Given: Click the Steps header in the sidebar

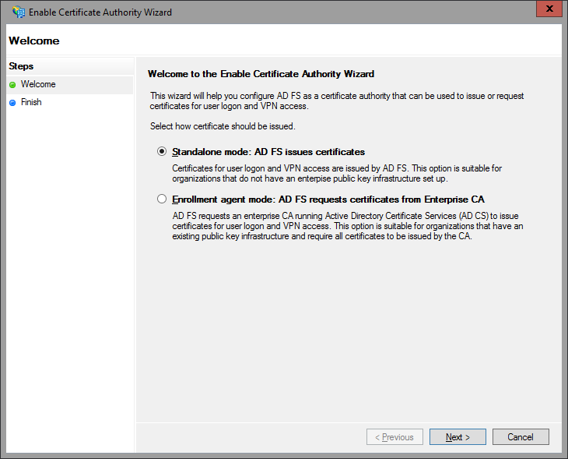Looking at the screenshot, I should pyautogui.click(x=21, y=66).
